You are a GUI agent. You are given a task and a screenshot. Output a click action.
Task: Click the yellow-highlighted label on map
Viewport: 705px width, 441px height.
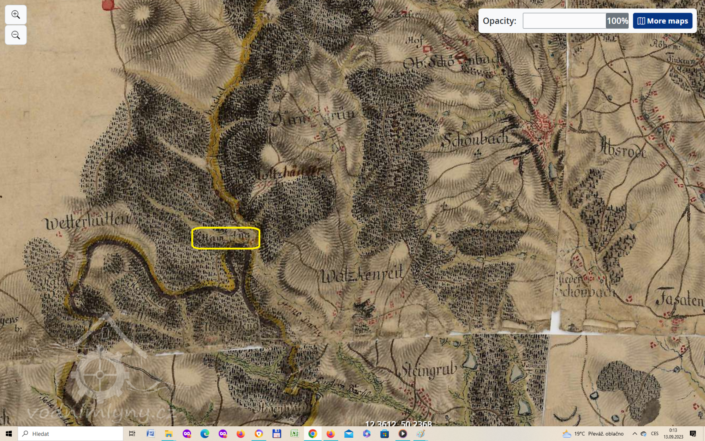[x=226, y=238]
